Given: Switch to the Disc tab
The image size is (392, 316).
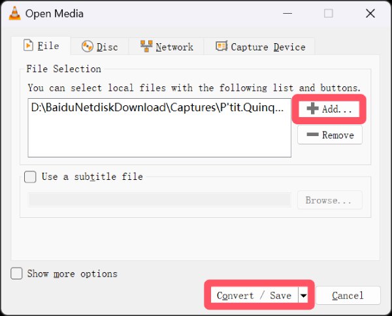Looking at the screenshot, I should 99,46.
